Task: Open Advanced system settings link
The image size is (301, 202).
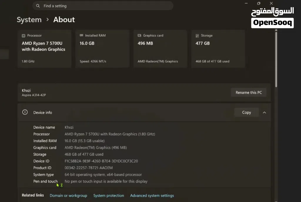Action: (152, 196)
